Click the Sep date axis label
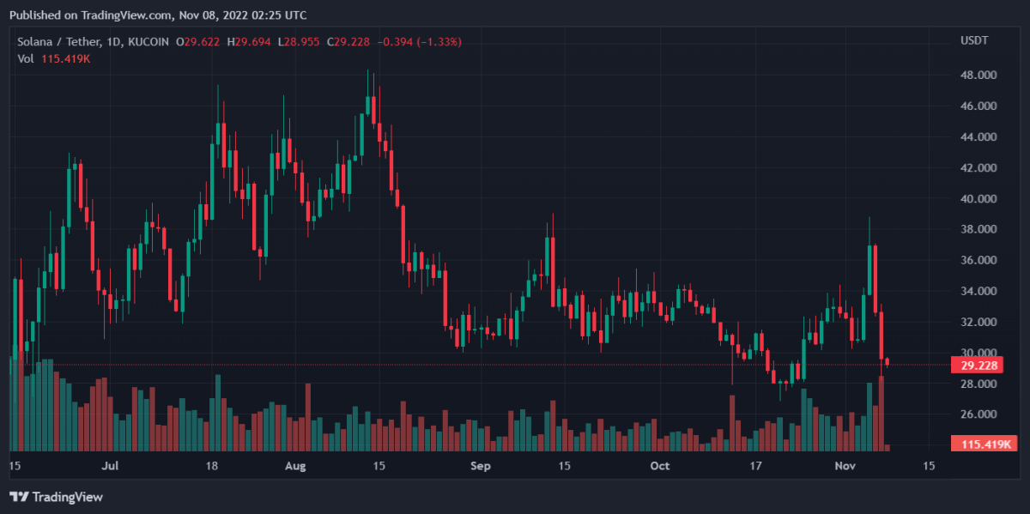Screen dimensions: 1030x514 click(x=481, y=466)
